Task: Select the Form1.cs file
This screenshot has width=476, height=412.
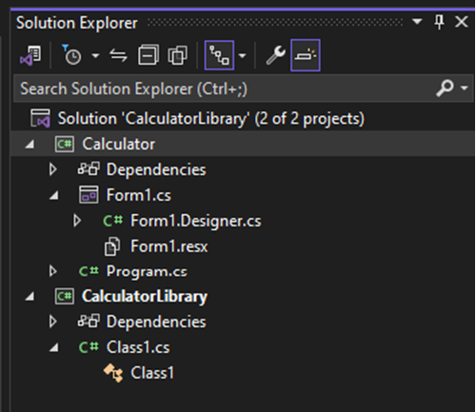Action: [139, 195]
